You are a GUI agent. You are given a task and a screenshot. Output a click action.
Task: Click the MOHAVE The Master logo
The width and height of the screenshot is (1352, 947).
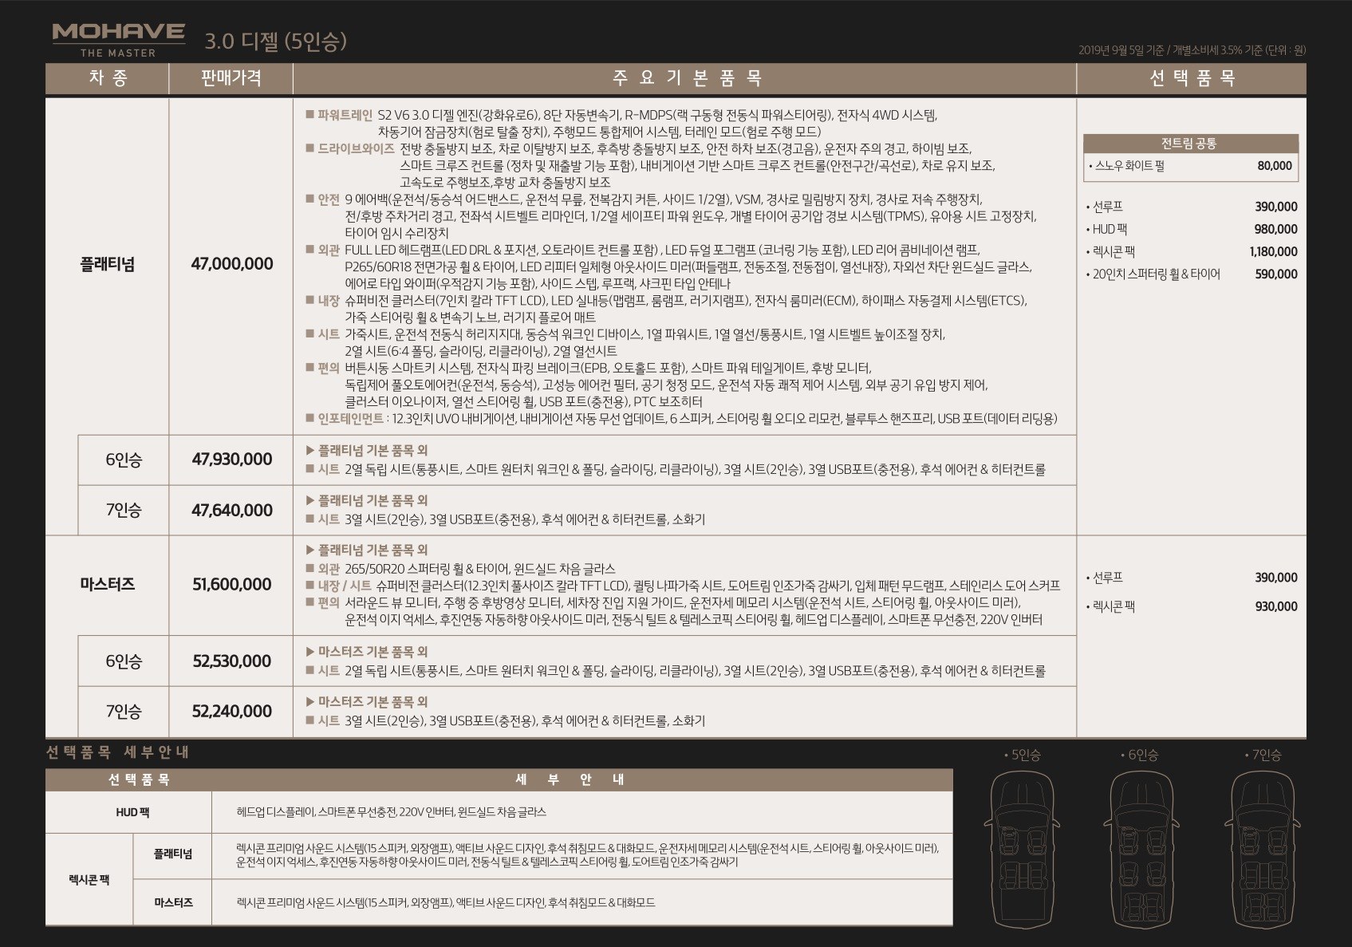tap(118, 40)
